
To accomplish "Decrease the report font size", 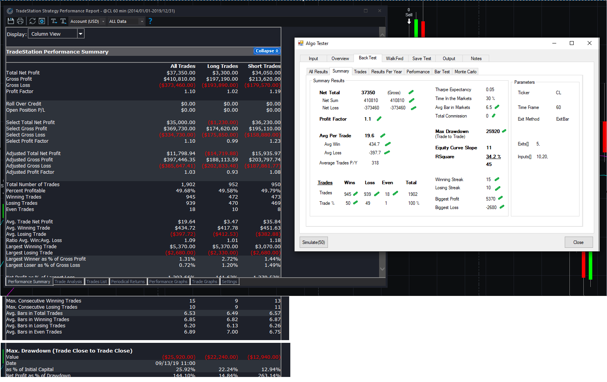I will [x=54, y=21].
